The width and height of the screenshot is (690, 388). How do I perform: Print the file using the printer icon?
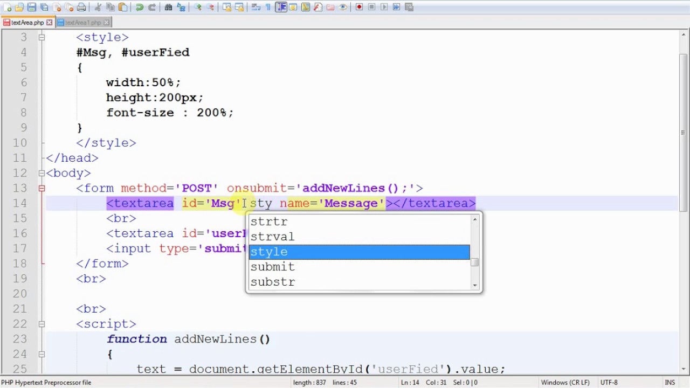tap(81, 7)
